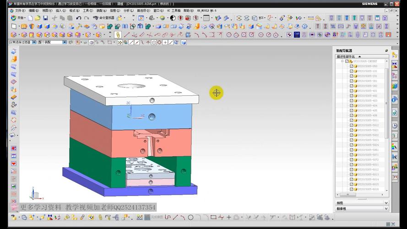
Task: Undo the last action
Action: point(79,18)
